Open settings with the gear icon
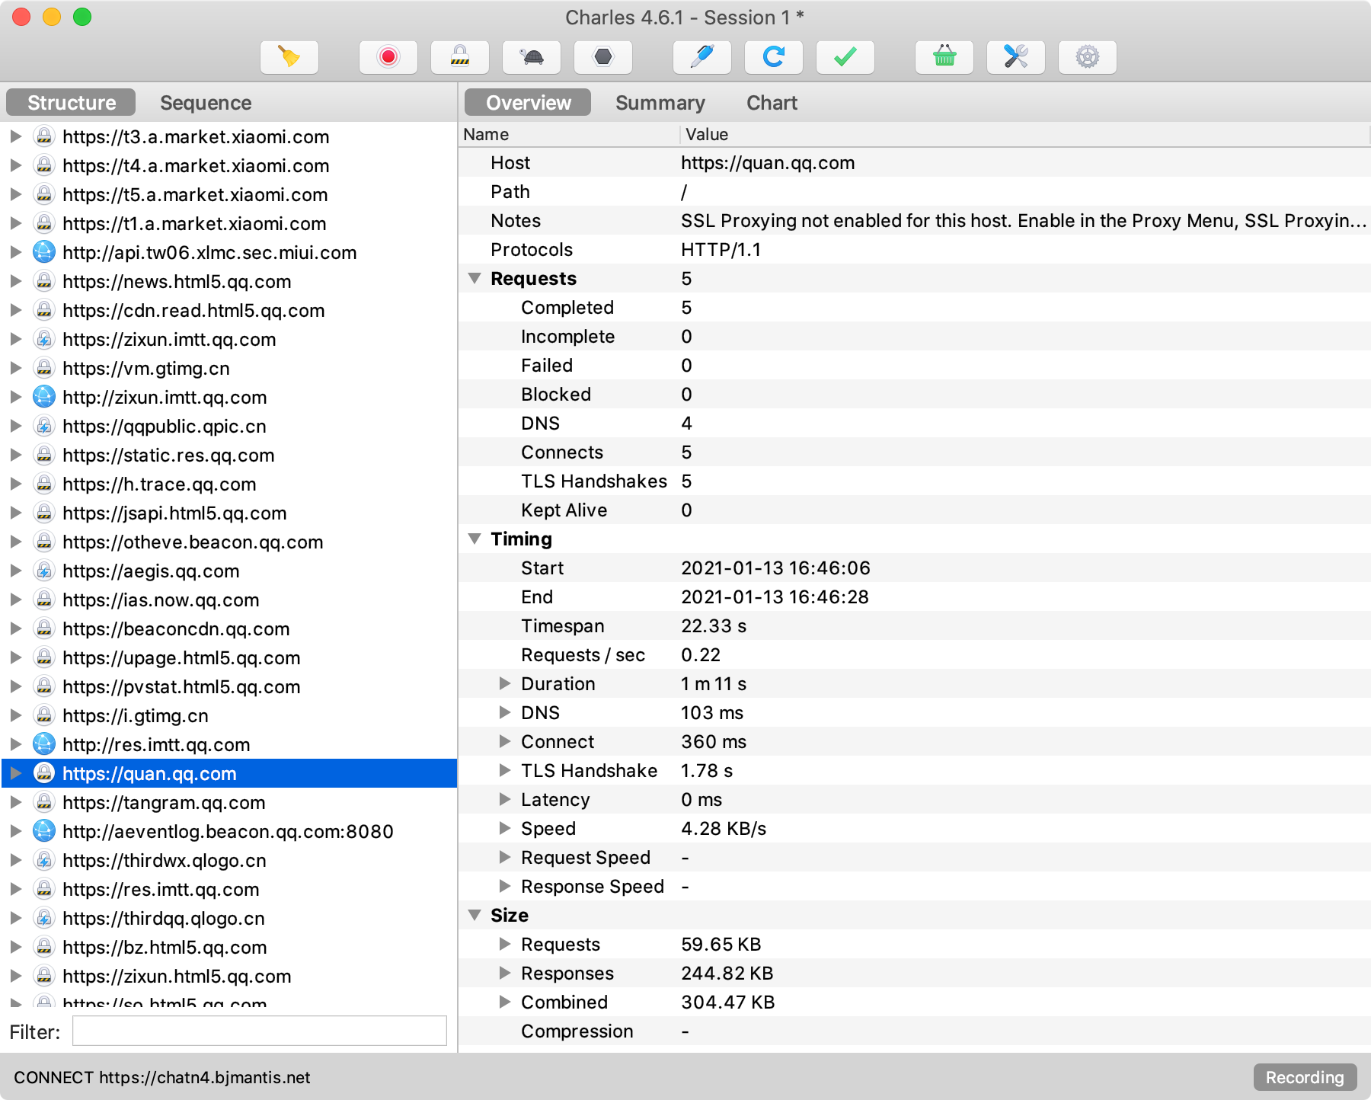1371x1100 pixels. click(x=1088, y=56)
